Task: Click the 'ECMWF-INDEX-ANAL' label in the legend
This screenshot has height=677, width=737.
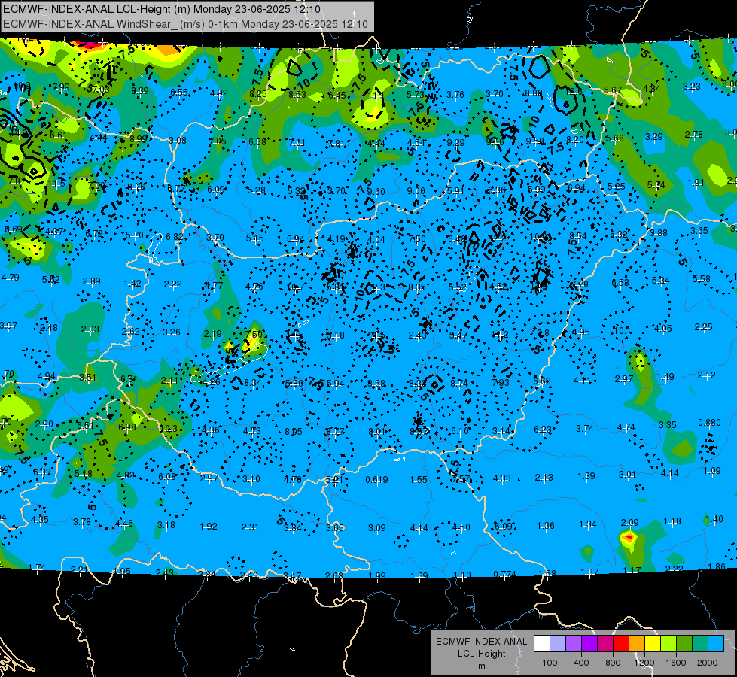Action: pos(481,642)
